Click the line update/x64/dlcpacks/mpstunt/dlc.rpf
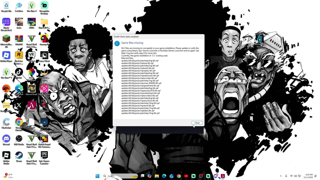320x180 pixels. tap(138, 106)
